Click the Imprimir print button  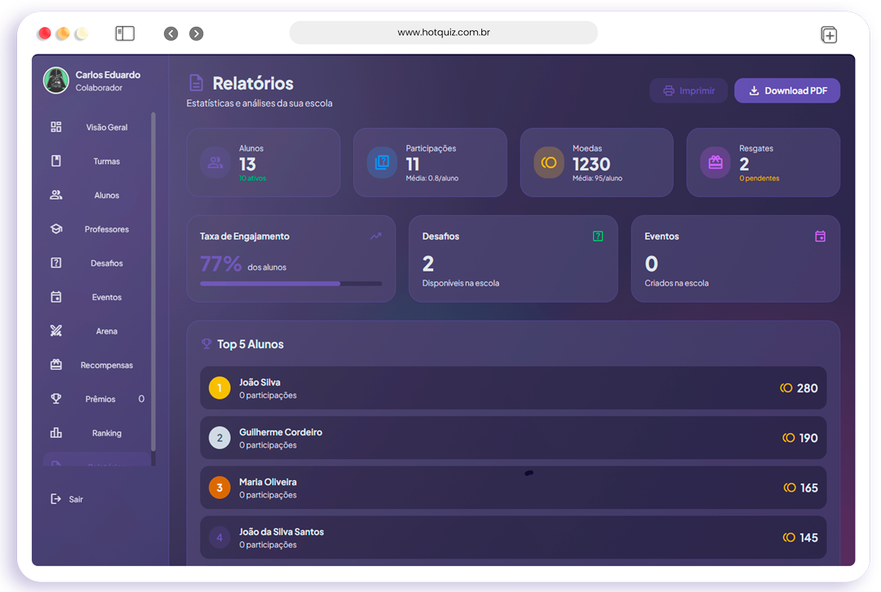pyautogui.click(x=688, y=91)
